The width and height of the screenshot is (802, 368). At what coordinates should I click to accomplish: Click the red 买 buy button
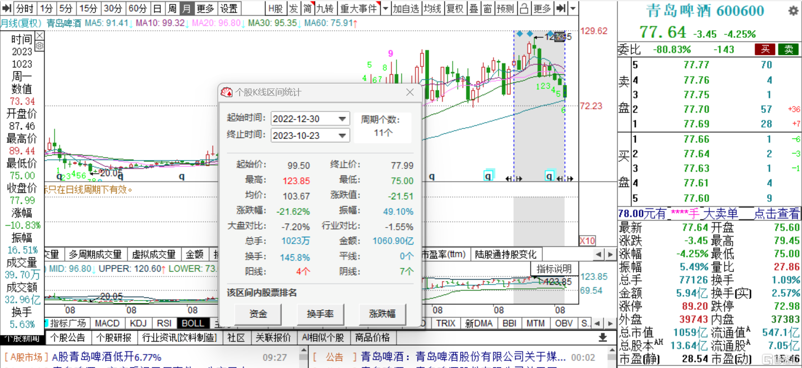pyautogui.click(x=765, y=49)
